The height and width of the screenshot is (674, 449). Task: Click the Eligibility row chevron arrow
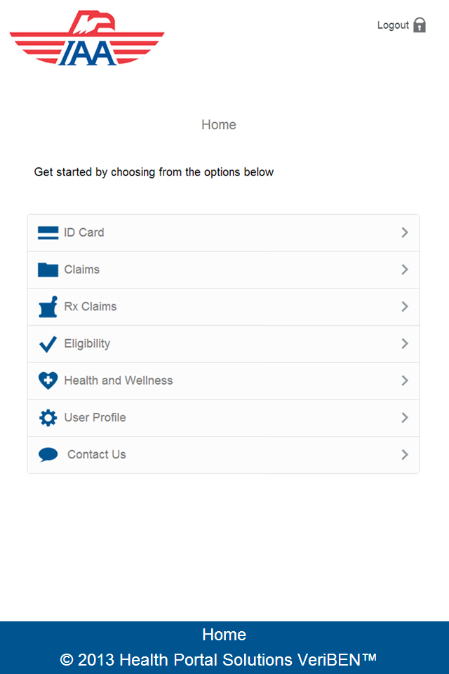(405, 344)
